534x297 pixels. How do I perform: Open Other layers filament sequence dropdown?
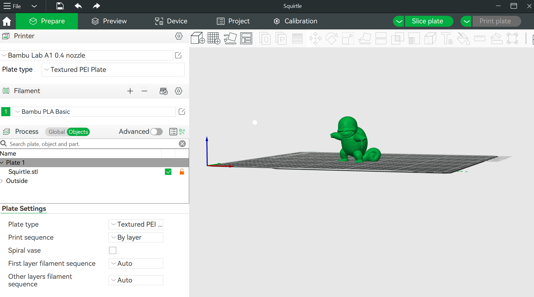pos(136,280)
